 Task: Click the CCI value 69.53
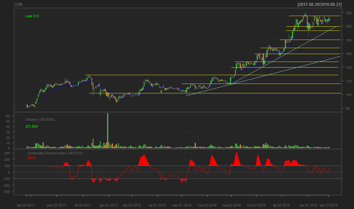tap(31, 158)
